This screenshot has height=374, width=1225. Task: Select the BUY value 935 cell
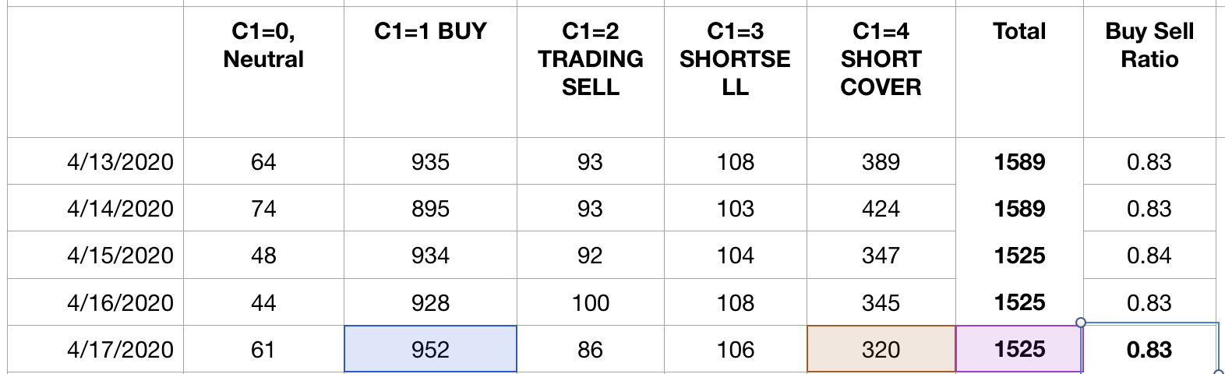[430, 162]
